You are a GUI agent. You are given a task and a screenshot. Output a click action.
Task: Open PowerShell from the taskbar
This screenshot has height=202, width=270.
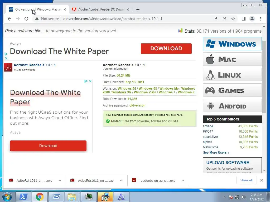pyautogui.click(x=23, y=197)
